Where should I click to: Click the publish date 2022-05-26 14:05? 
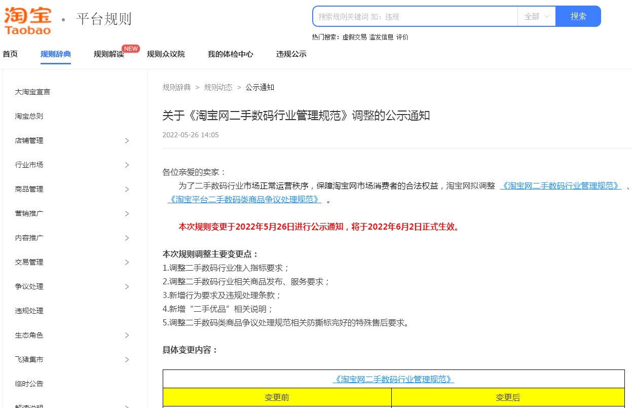coord(191,135)
